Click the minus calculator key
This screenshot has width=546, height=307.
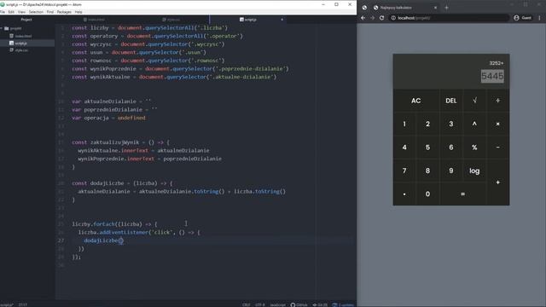498,148
